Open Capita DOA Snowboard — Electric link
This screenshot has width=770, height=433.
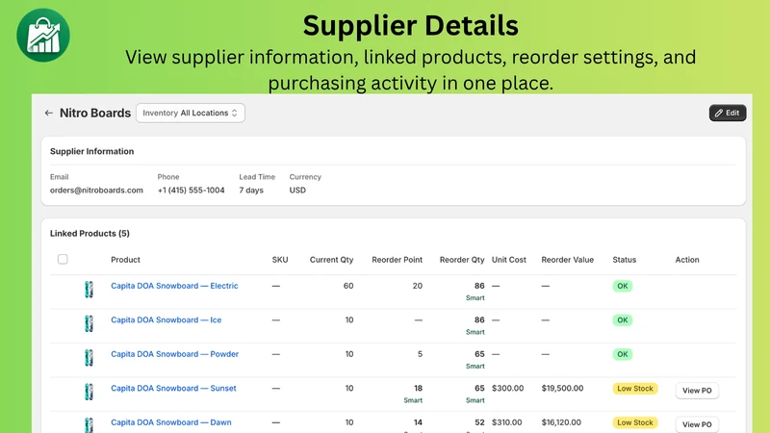click(174, 286)
